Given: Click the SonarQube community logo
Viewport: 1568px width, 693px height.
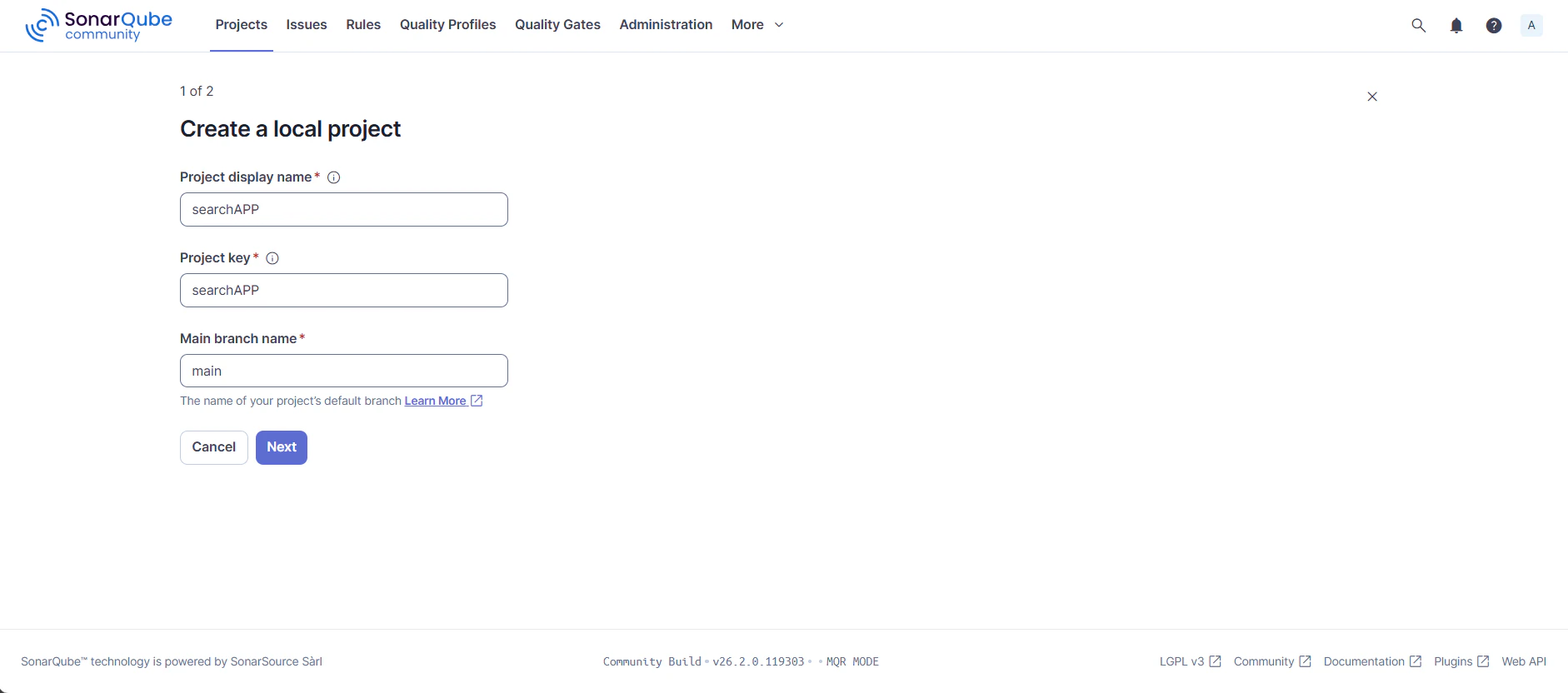Looking at the screenshot, I should tap(98, 25).
